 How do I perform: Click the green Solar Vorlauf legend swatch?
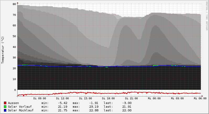(5, 107)
